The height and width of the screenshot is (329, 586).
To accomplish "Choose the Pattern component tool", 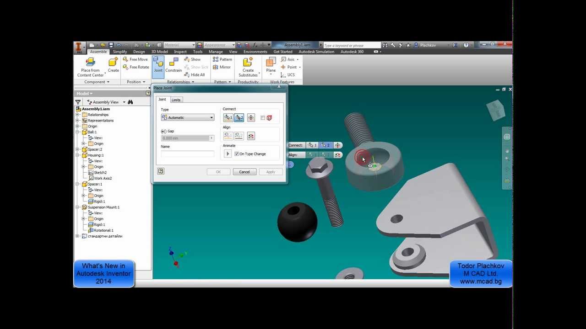I will (222, 59).
